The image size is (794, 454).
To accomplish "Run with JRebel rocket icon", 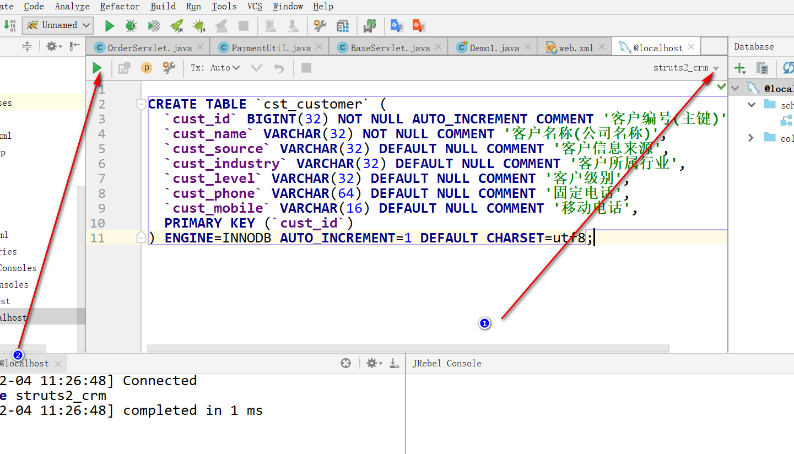I will coord(176,25).
